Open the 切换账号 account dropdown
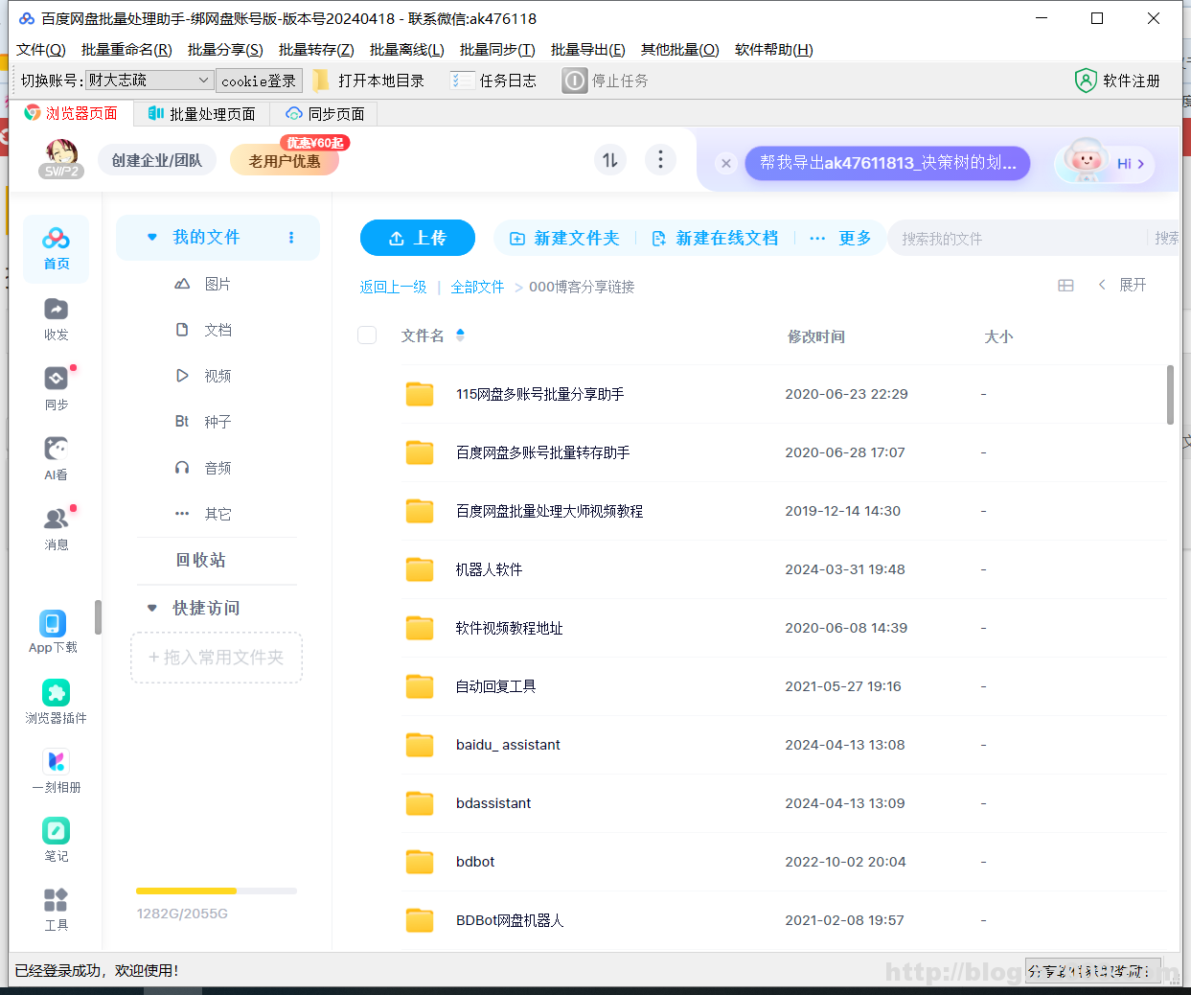Screen dimensions: 1191x995 pyautogui.click(x=149, y=81)
